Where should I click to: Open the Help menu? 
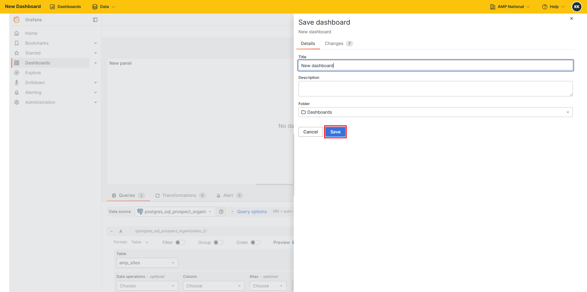pos(553,7)
